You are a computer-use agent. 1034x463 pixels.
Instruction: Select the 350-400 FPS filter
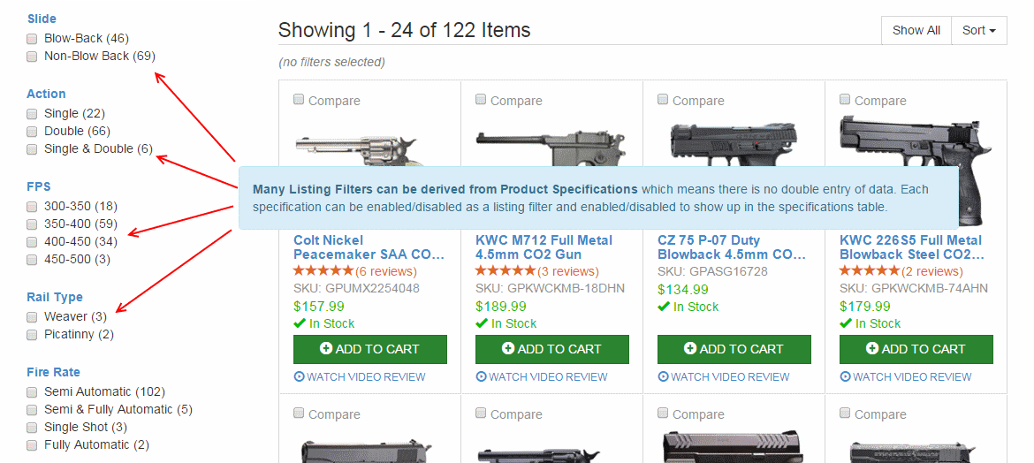pyautogui.click(x=32, y=225)
